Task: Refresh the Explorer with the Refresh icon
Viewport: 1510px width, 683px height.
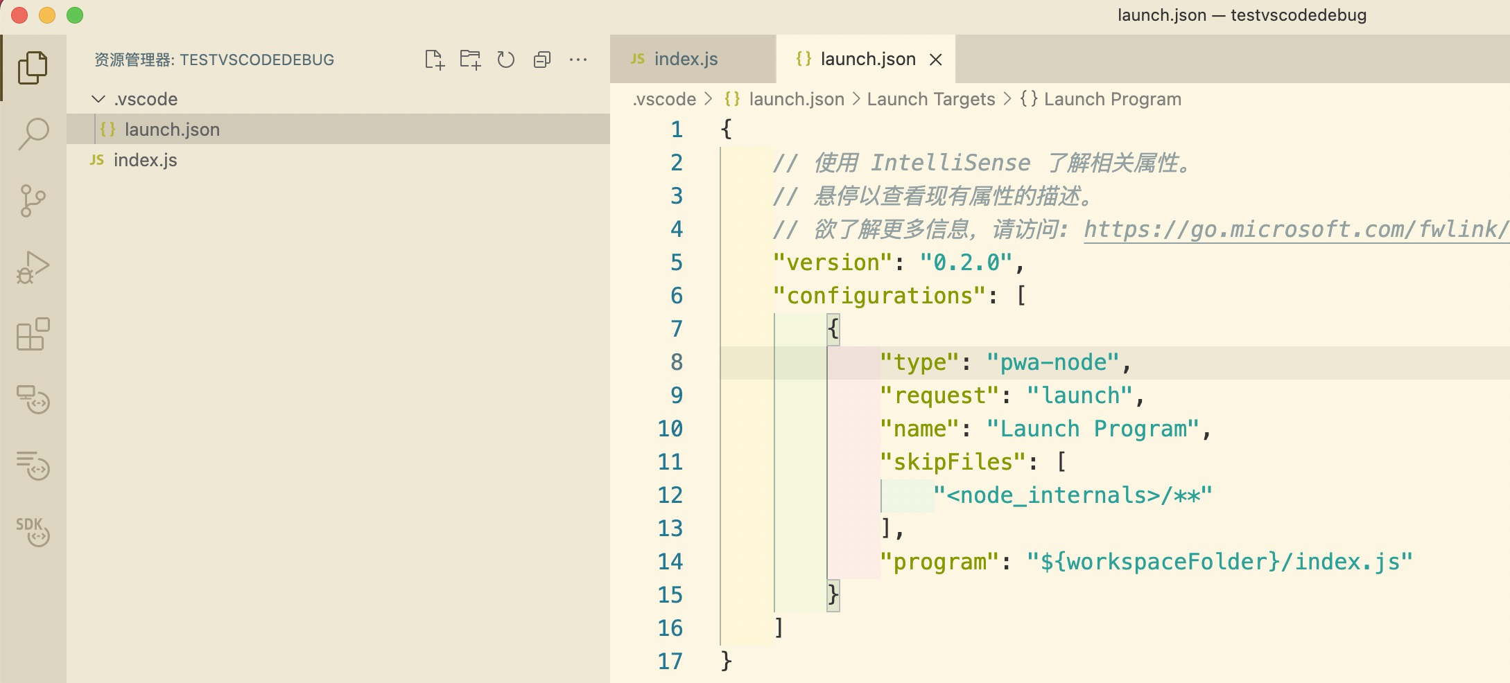Action: click(506, 60)
